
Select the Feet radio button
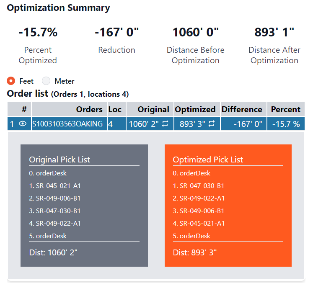click(12, 81)
